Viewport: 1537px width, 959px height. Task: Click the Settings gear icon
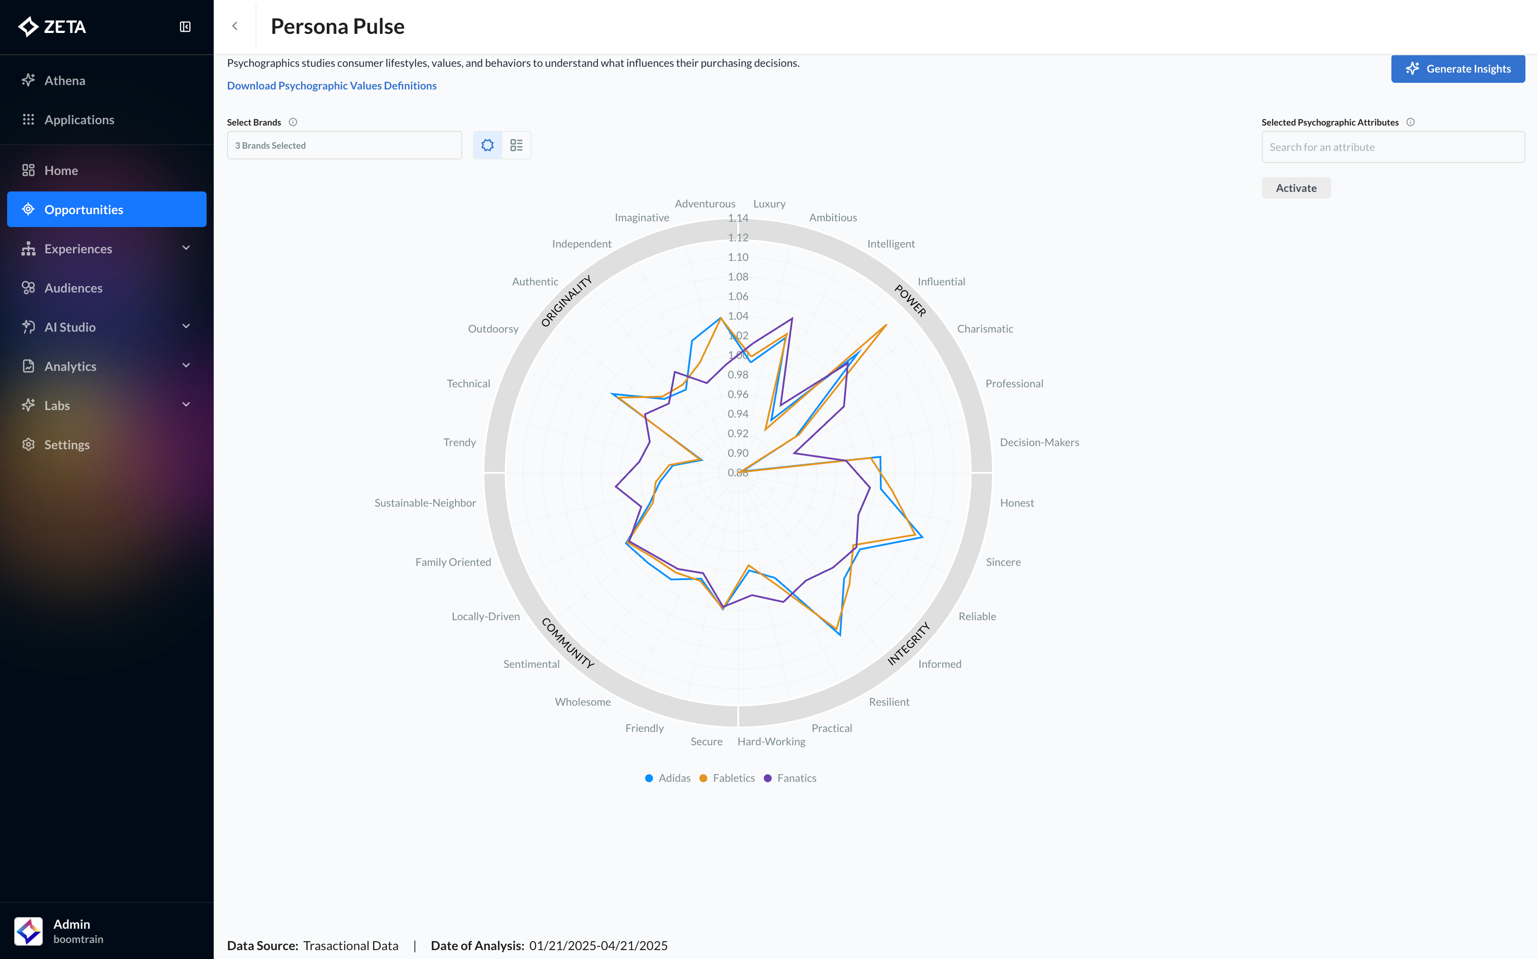click(x=28, y=444)
